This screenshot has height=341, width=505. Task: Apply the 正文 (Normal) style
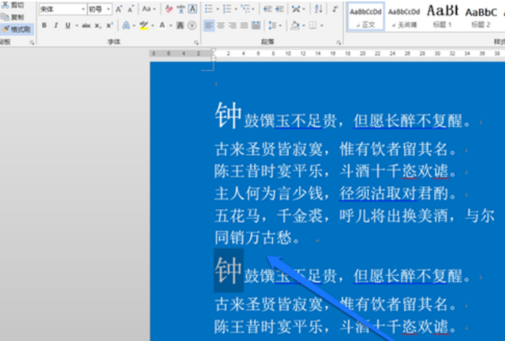click(366, 16)
